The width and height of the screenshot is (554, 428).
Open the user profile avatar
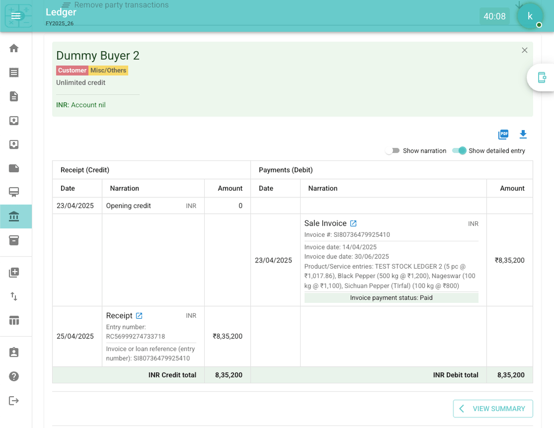click(x=530, y=16)
